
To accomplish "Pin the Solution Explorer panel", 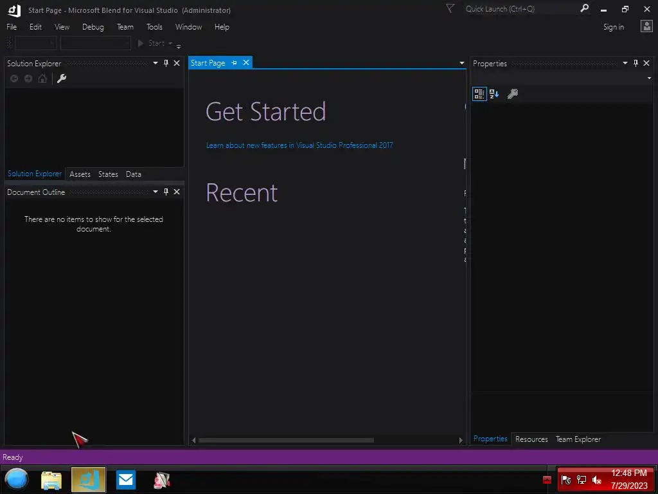I will pyautogui.click(x=166, y=63).
